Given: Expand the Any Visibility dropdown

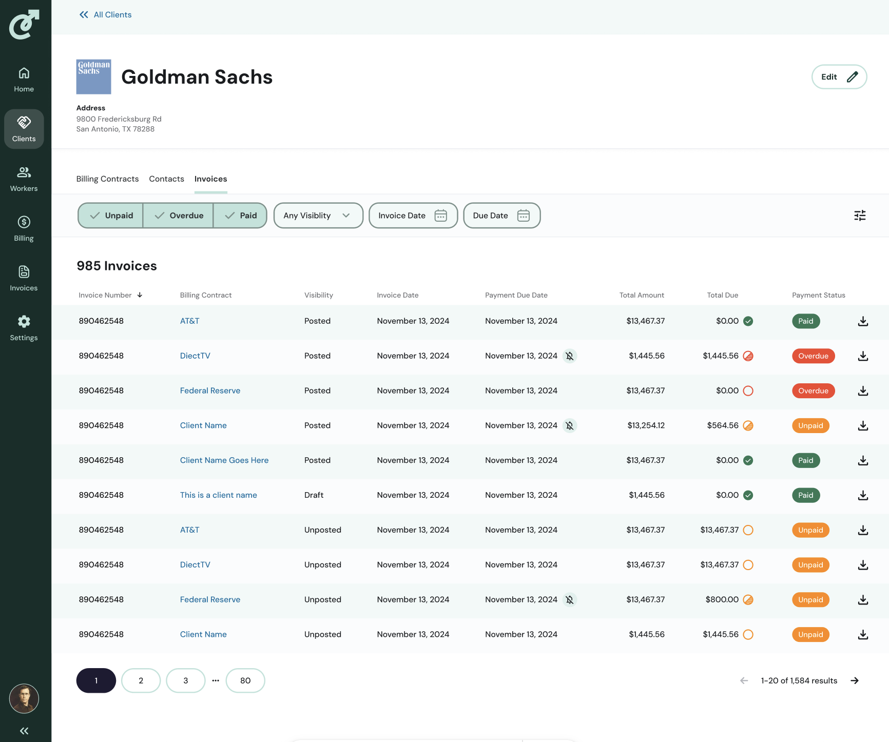Looking at the screenshot, I should click(x=318, y=216).
